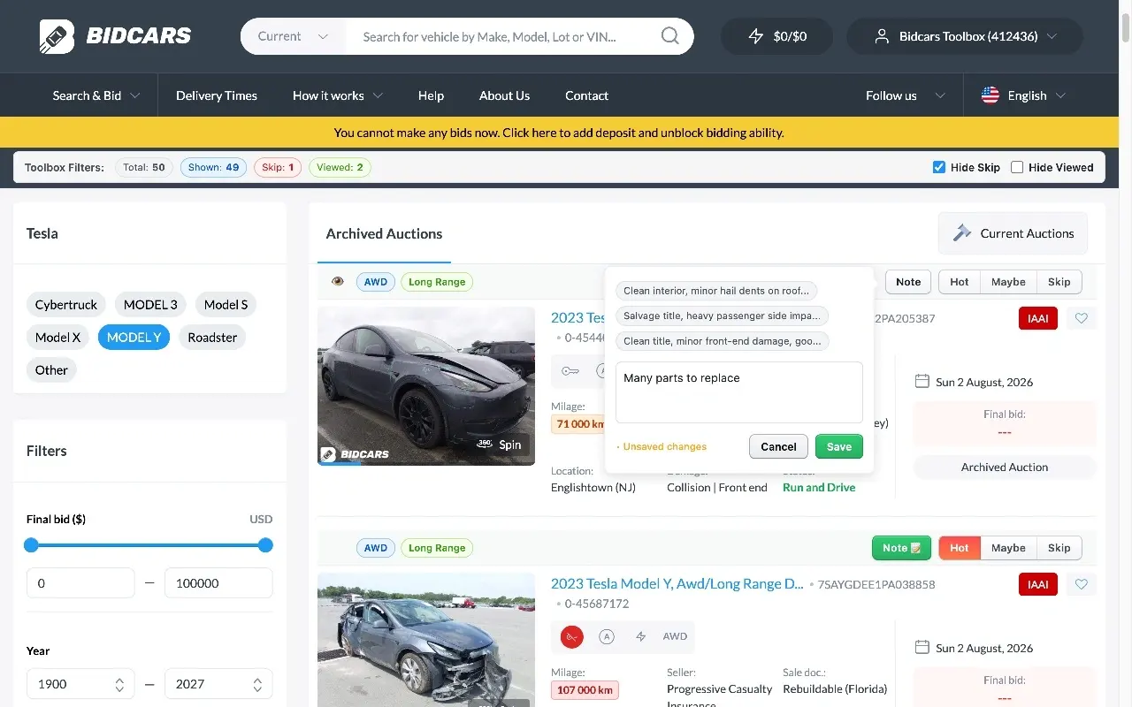Click the minimum year 1900 stepper
This screenshot has height=707, width=1132.
(119, 684)
